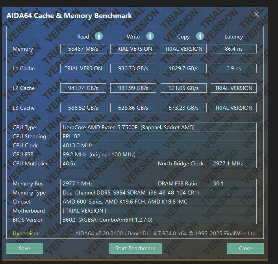The image size is (278, 264).
Task: Select L2 Cache copy value 921.05 GB/s
Action: click(x=183, y=88)
